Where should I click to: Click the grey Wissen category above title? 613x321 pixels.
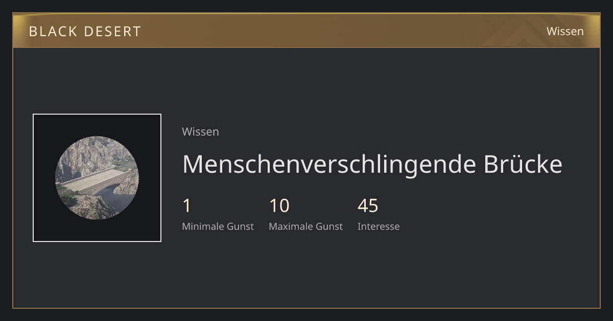point(200,131)
